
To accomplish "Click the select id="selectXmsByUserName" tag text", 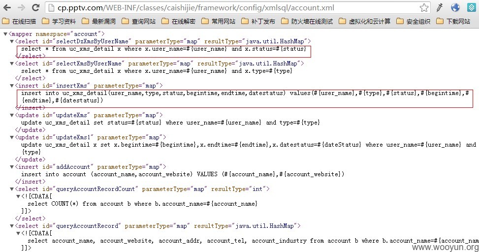I will point(160,63).
